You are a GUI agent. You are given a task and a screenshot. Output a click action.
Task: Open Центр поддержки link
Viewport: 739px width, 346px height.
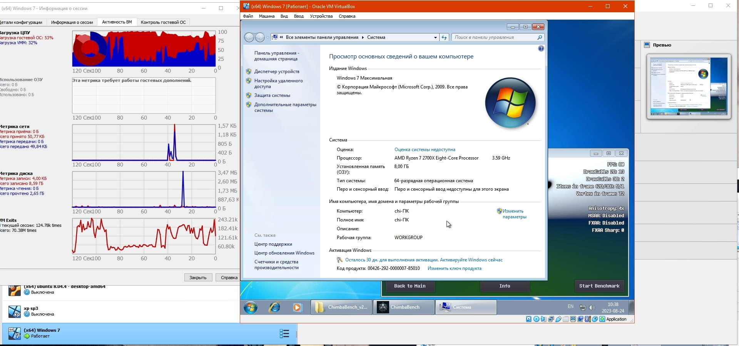273,244
